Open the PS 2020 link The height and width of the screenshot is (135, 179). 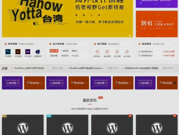point(75,56)
